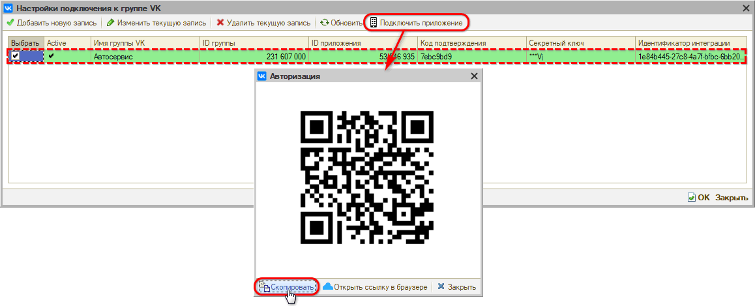Toggle the Выбрать checkbox in the Автосервис row
Image resolution: width=755 pixels, height=306 pixels.
[x=16, y=57]
